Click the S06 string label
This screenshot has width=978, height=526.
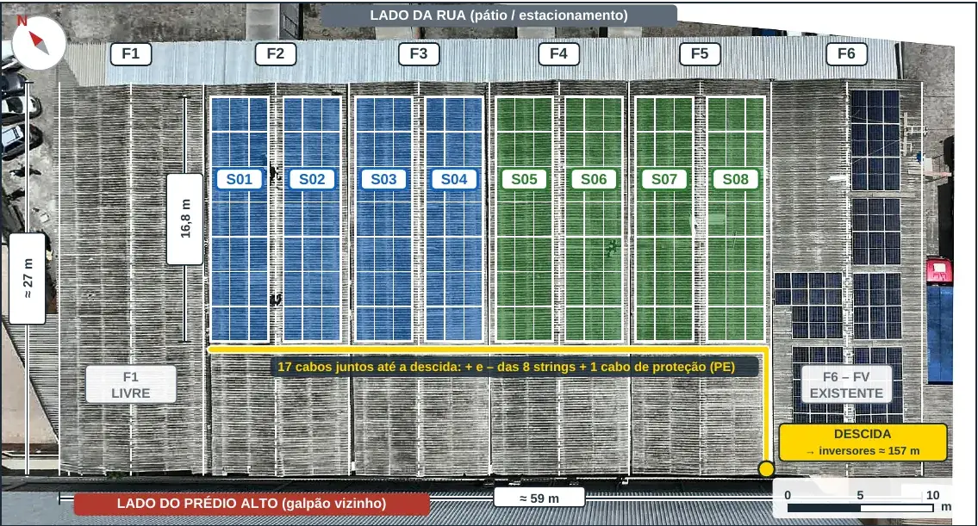click(x=594, y=179)
